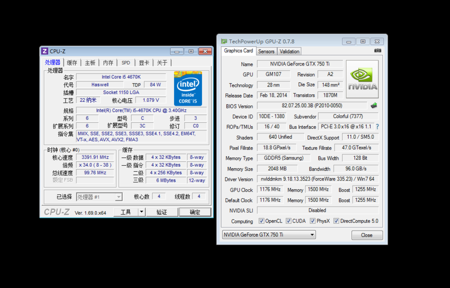
Task: Close GPU-Z using the title bar X
Action: (377, 41)
